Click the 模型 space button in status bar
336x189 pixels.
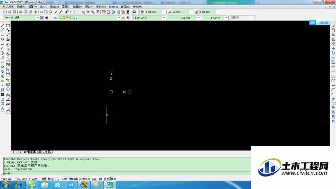[x=113, y=179]
